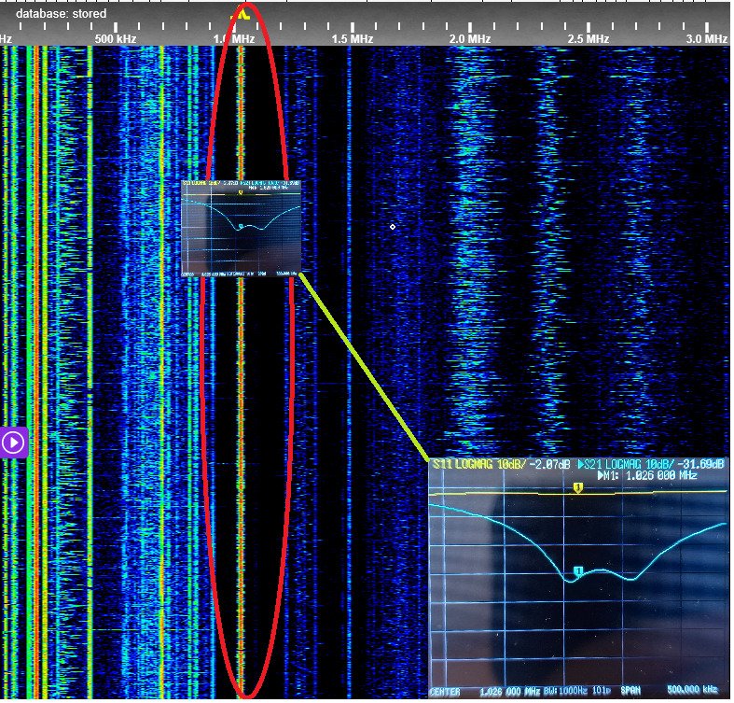
Task: Click the 'SPAN 500.000 kHz' readout
Action: point(669,690)
